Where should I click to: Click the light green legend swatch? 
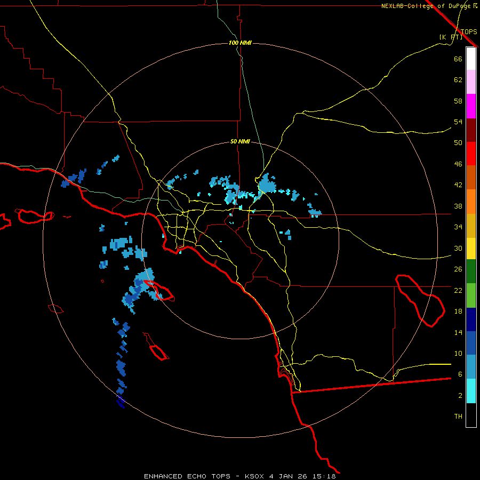pyautogui.click(x=471, y=295)
